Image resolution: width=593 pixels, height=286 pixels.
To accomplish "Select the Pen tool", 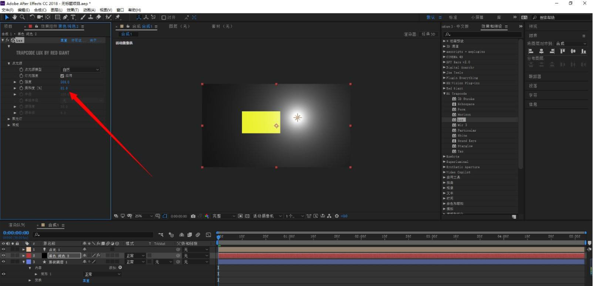I will pyautogui.click(x=65, y=17).
